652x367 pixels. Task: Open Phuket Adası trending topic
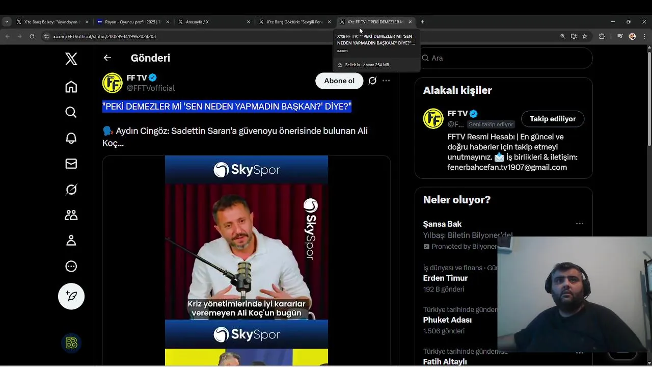pos(447,320)
